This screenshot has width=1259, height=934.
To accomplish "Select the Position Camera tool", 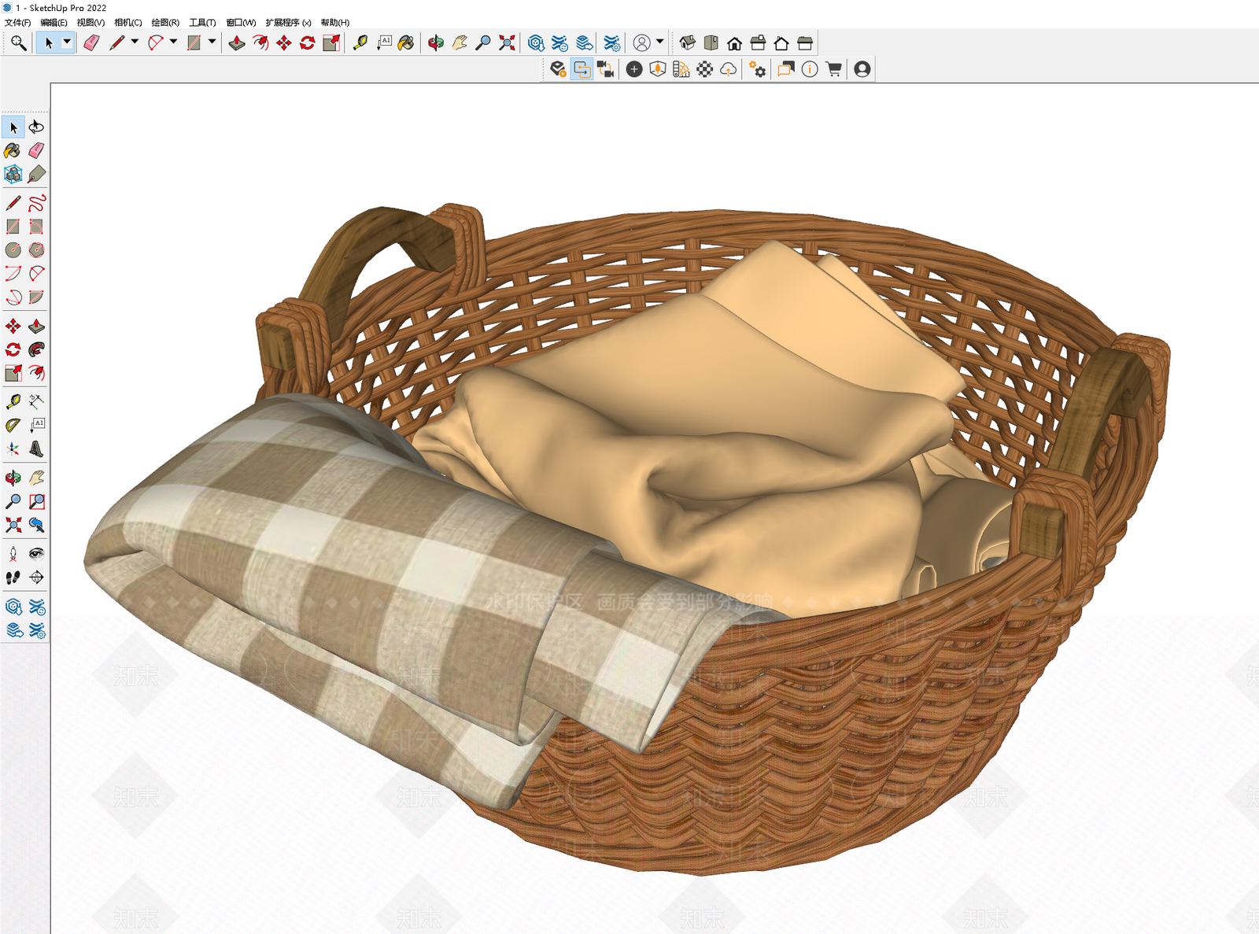I will click(x=13, y=554).
